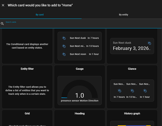Screen dimensions: 162x126
Task: Click the February 3, 2026 date value
Action: (x=132, y=49)
